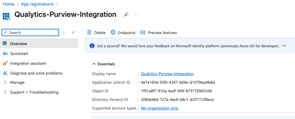The image size is (295, 119).
Task: Open Qualytics-Purview-Integration display name link
Action: pos(167,74)
